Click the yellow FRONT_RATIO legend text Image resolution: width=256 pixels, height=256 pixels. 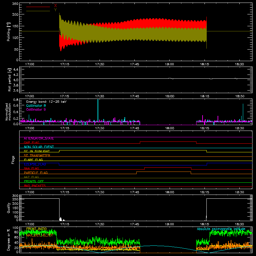[x=36, y=229]
